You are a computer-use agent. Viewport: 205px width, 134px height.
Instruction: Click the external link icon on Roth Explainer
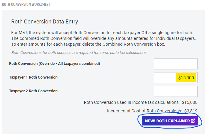pyautogui.click(x=193, y=121)
